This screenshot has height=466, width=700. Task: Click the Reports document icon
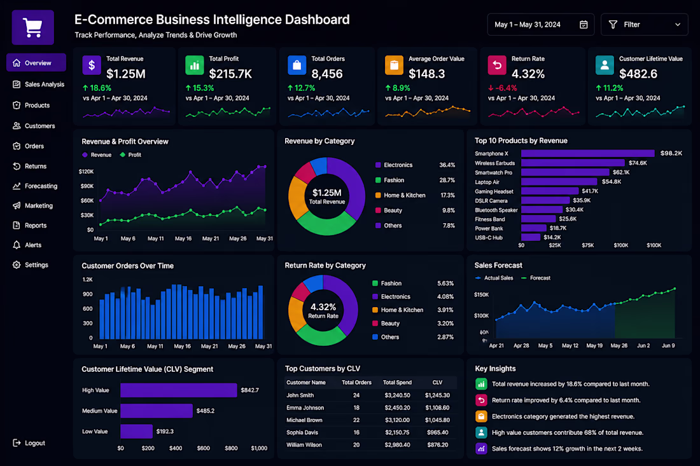(17, 225)
